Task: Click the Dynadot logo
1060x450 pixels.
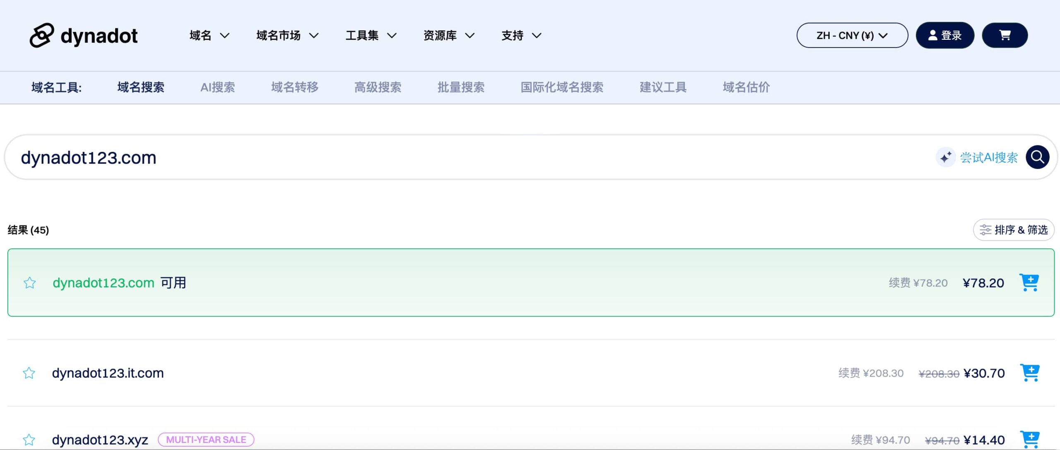Action: click(x=84, y=35)
